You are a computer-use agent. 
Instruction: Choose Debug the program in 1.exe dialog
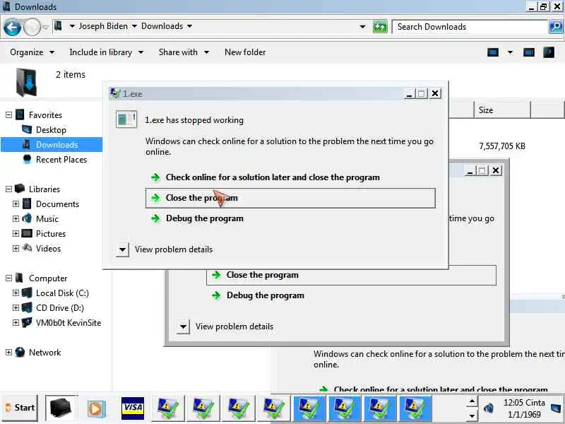(x=205, y=218)
